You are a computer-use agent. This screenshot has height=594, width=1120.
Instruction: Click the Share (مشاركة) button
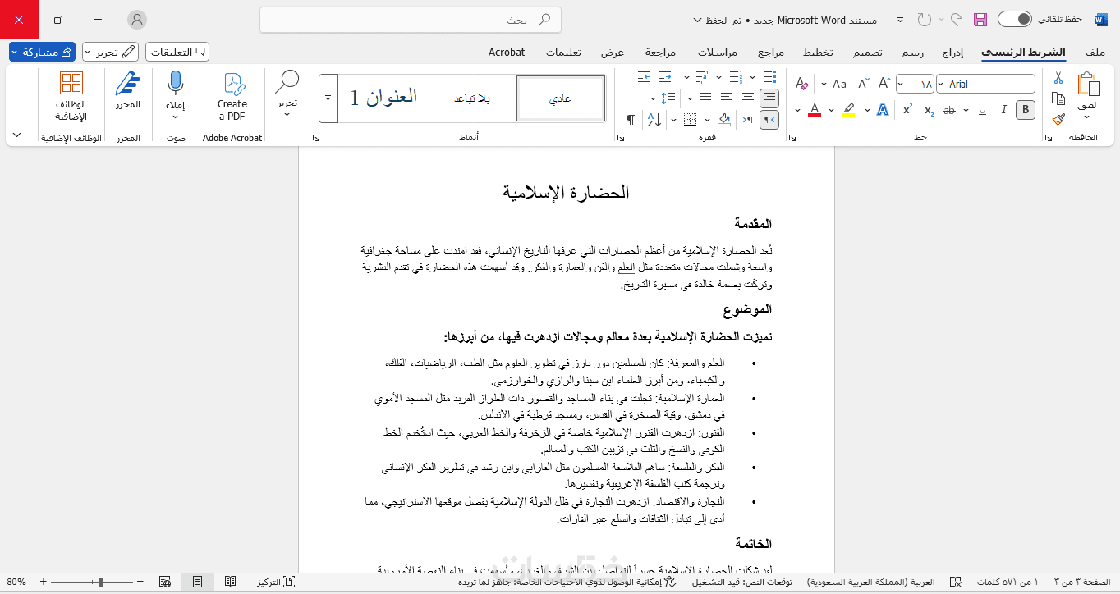coord(42,52)
